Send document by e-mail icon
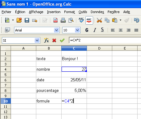This screenshot has width=141, height=119. [x=35, y=20]
